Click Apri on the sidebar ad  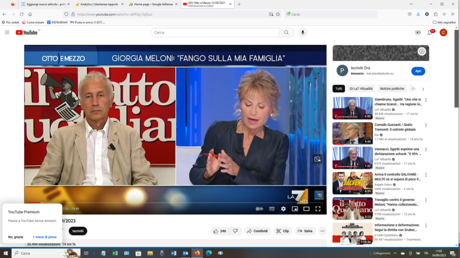(x=418, y=71)
